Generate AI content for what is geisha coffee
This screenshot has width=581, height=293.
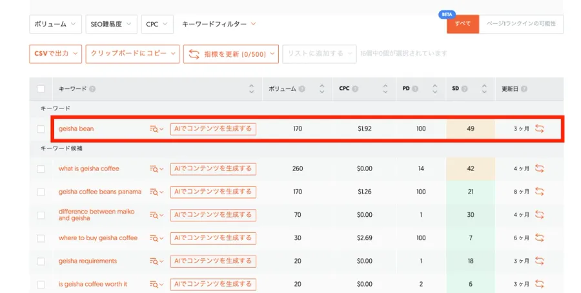[x=213, y=169]
